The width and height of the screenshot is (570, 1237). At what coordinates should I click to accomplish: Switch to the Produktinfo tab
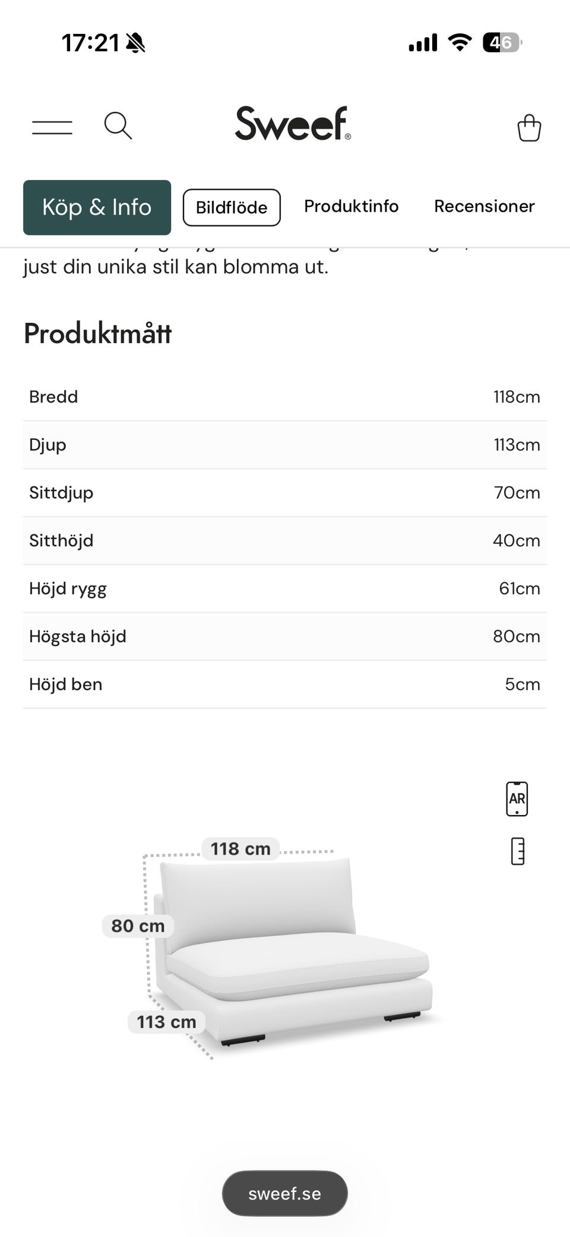pos(351,206)
